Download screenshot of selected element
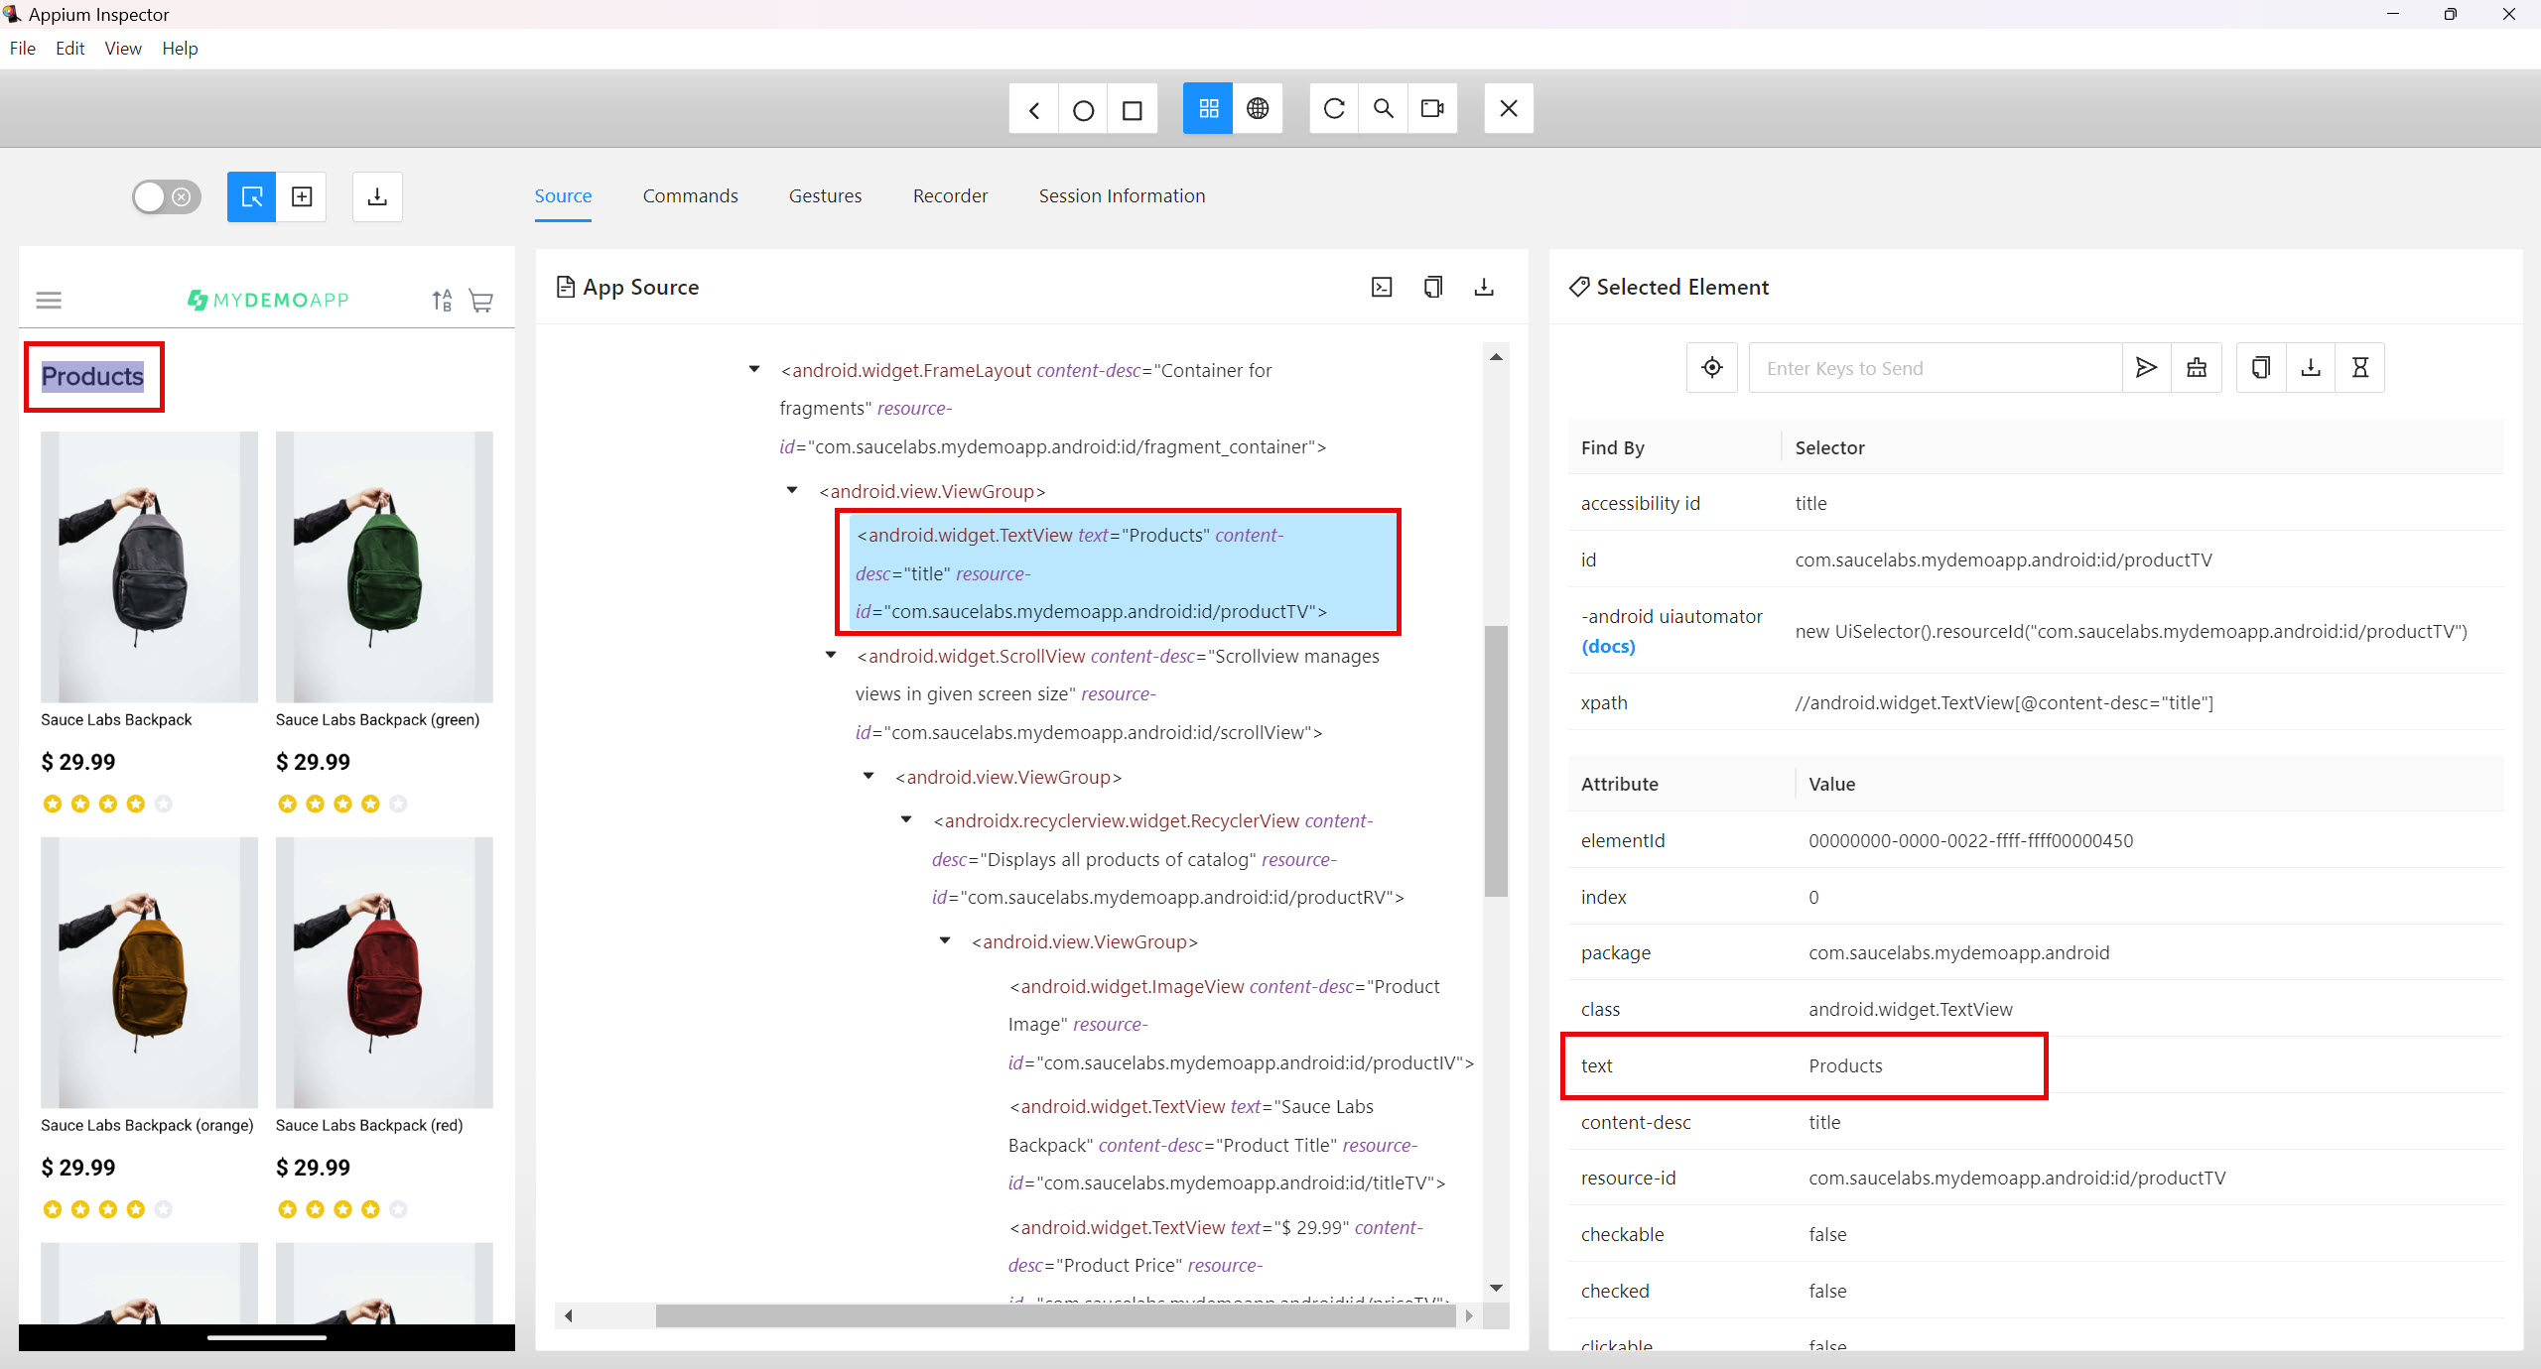Screen dimensions: 2541x1369 2311,368
